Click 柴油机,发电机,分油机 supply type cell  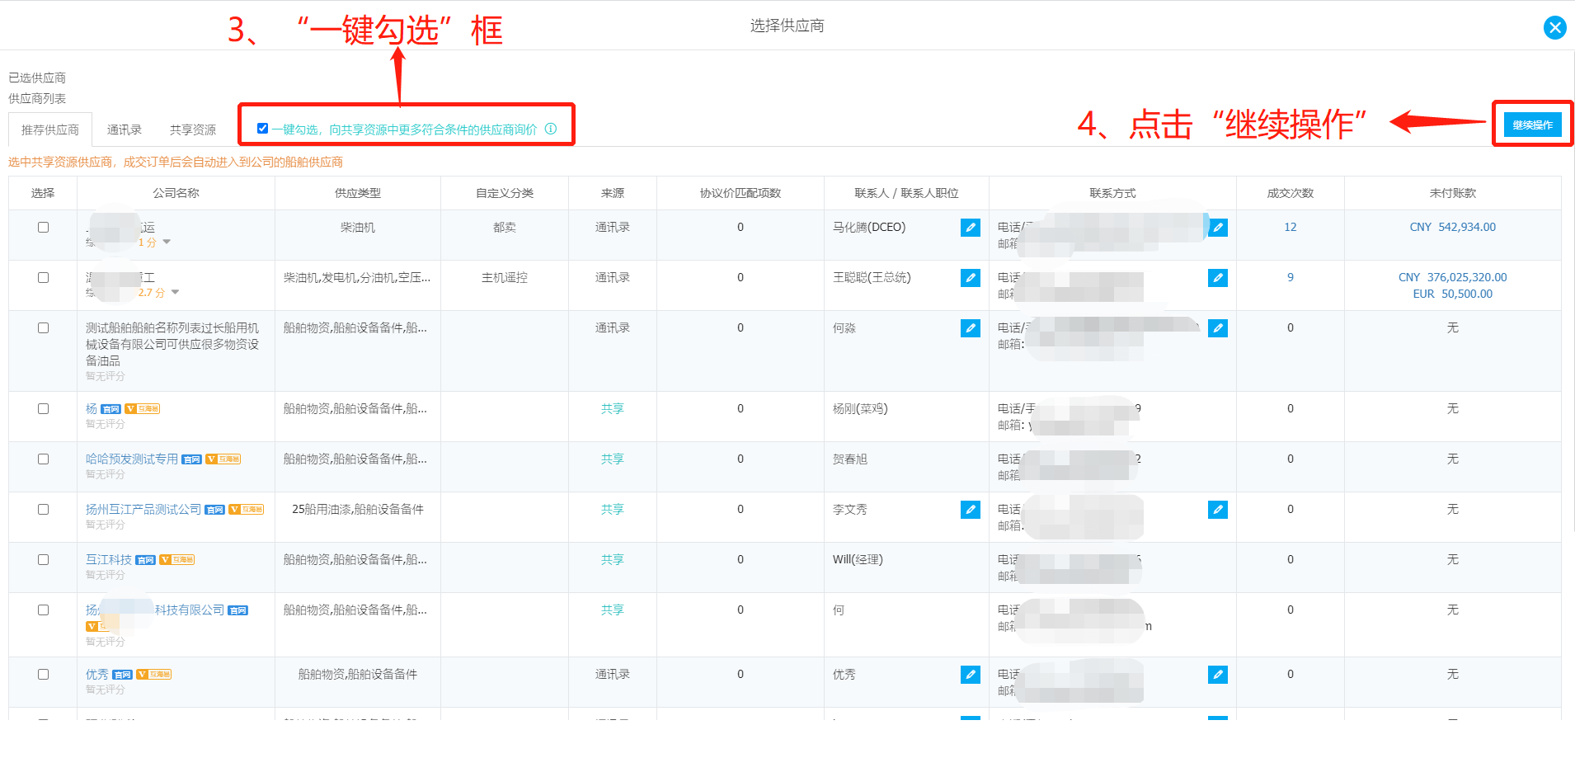click(x=357, y=278)
